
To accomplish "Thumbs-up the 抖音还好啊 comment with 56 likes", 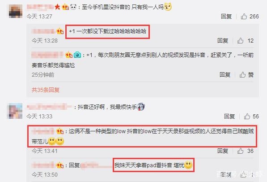I will point(247,116).
